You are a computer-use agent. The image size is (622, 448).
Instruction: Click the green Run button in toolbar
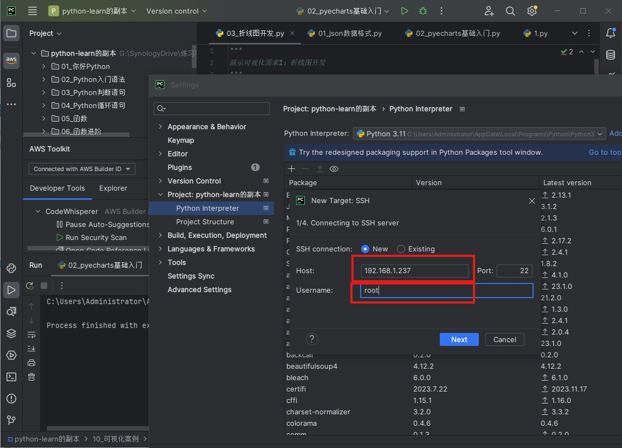click(x=405, y=11)
